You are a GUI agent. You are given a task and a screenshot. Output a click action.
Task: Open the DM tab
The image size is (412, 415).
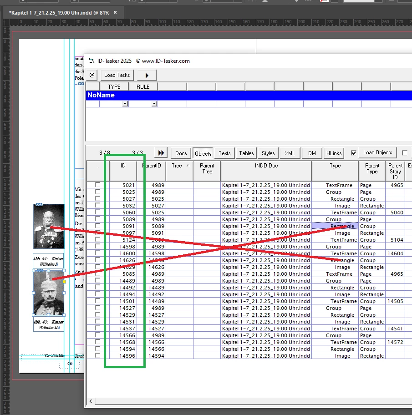coord(312,153)
